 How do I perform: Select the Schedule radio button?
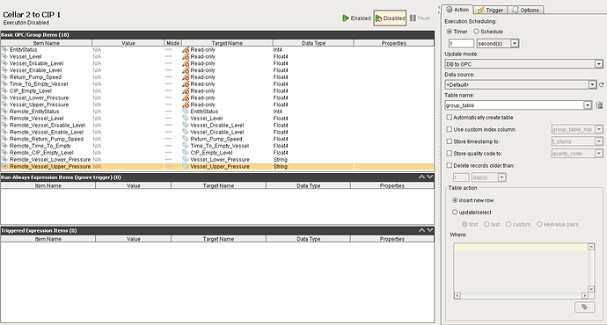coord(476,32)
